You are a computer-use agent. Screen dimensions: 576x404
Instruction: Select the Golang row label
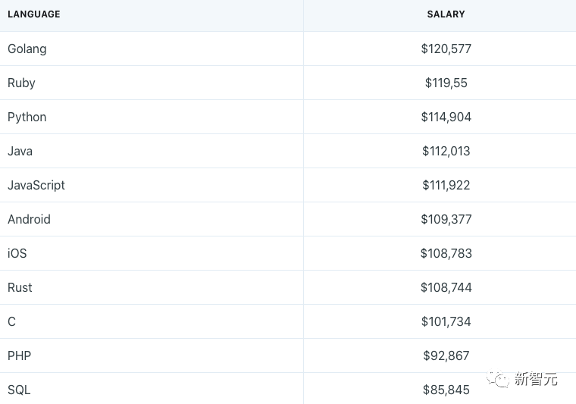[27, 49]
